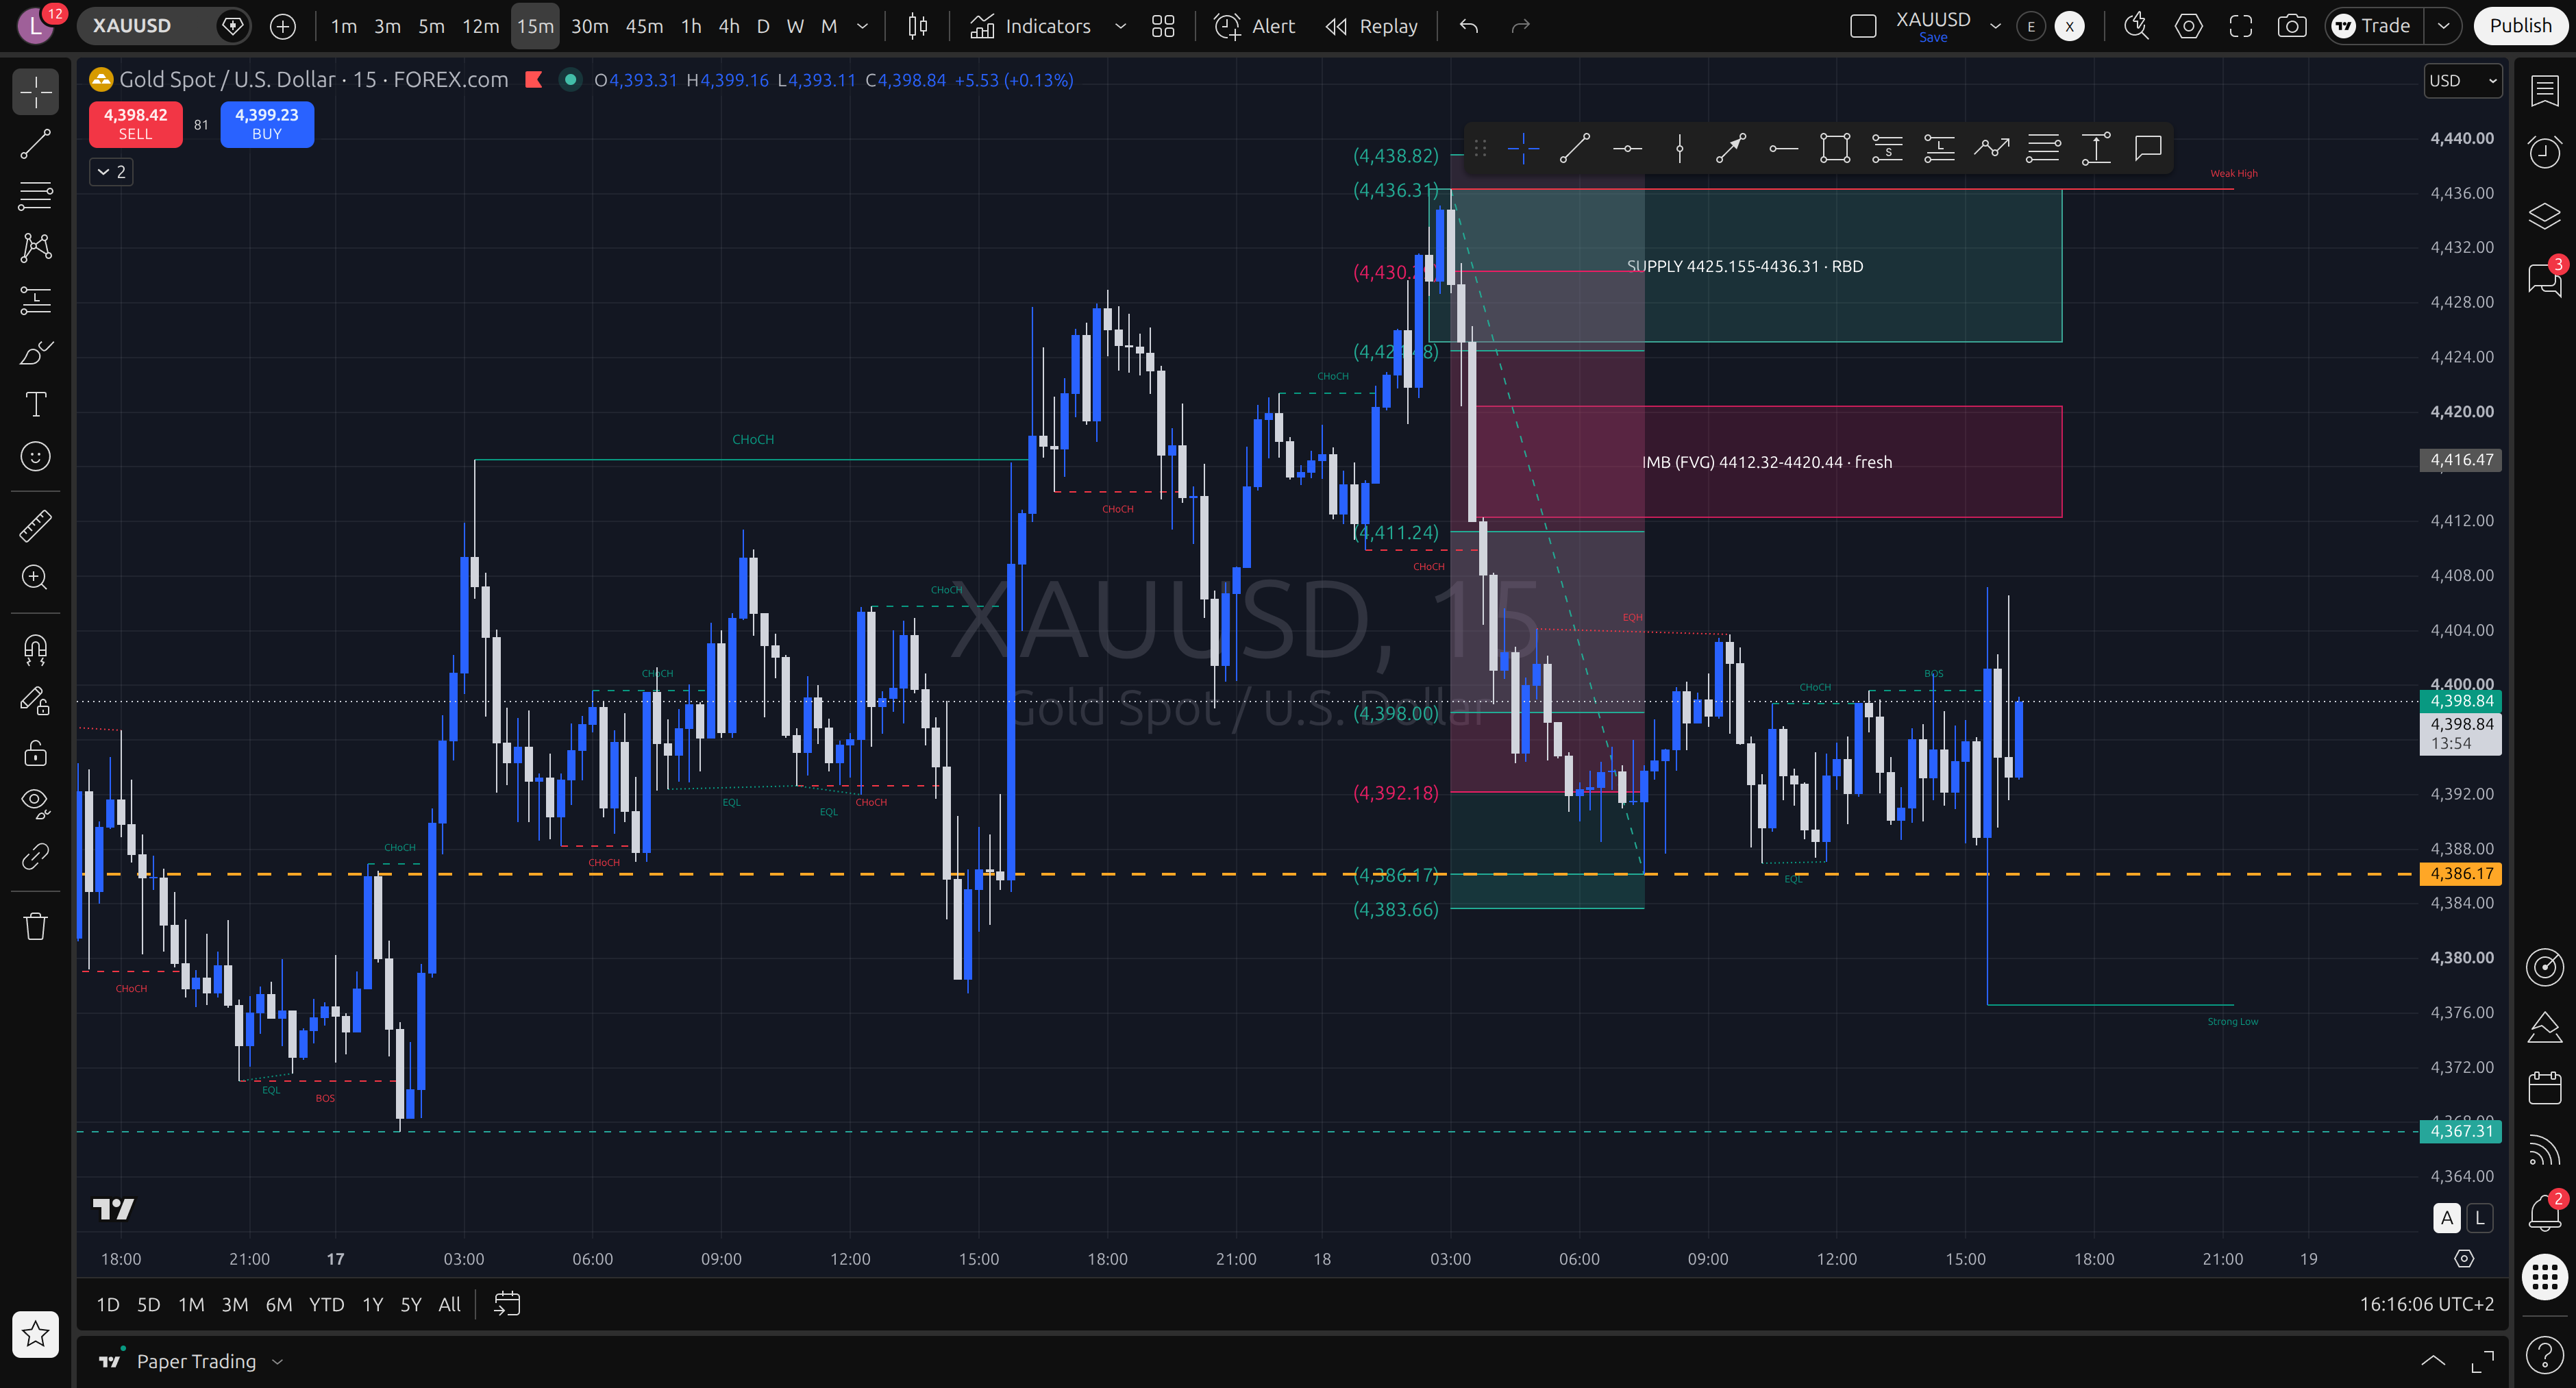
Task: Click the BUY 4,399.23 button
Action: 266,124
